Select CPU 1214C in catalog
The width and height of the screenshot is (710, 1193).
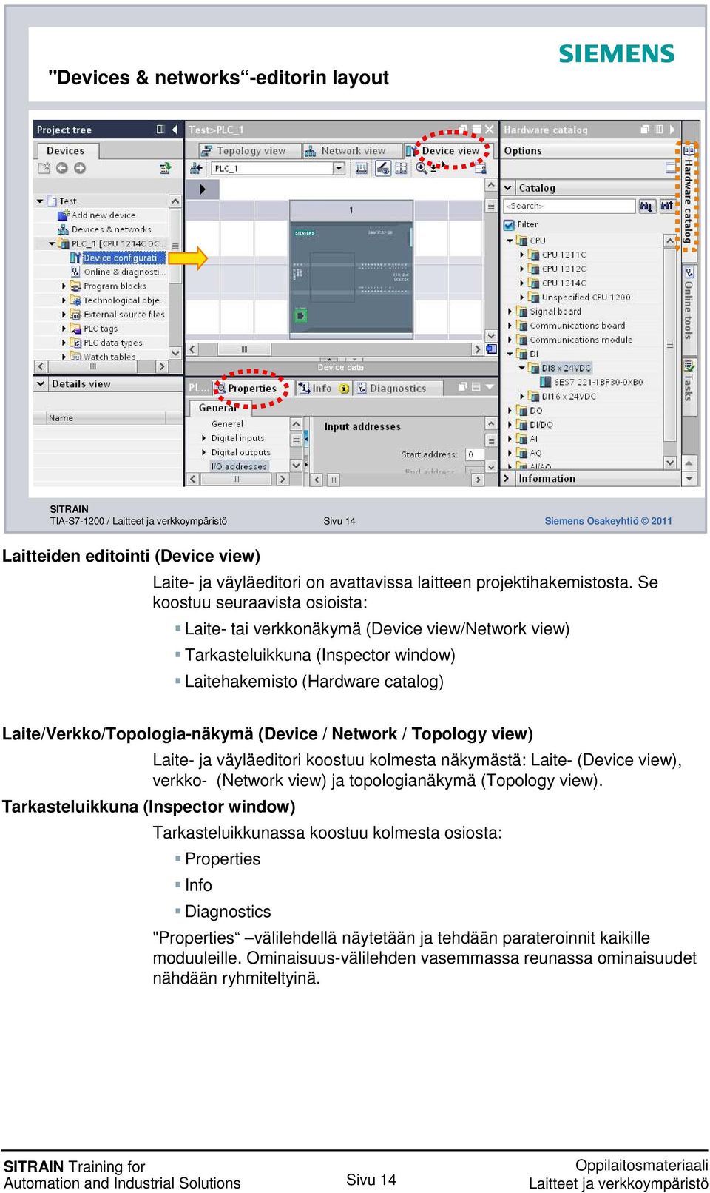(x=564, y=283)
